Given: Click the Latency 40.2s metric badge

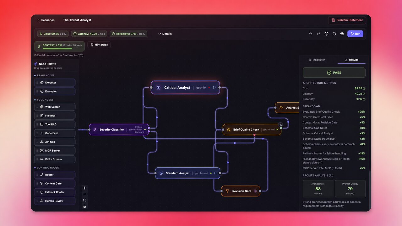Looking at the screenshot, I should (89, 34).
